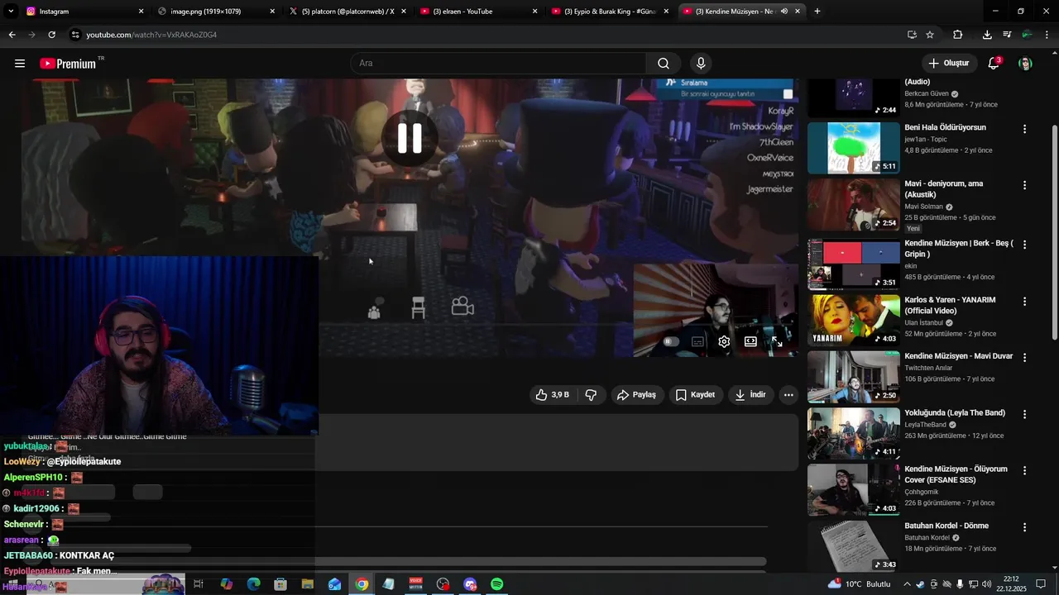Save the video with the Kaydet button
1059x595 pixels.
695,395
